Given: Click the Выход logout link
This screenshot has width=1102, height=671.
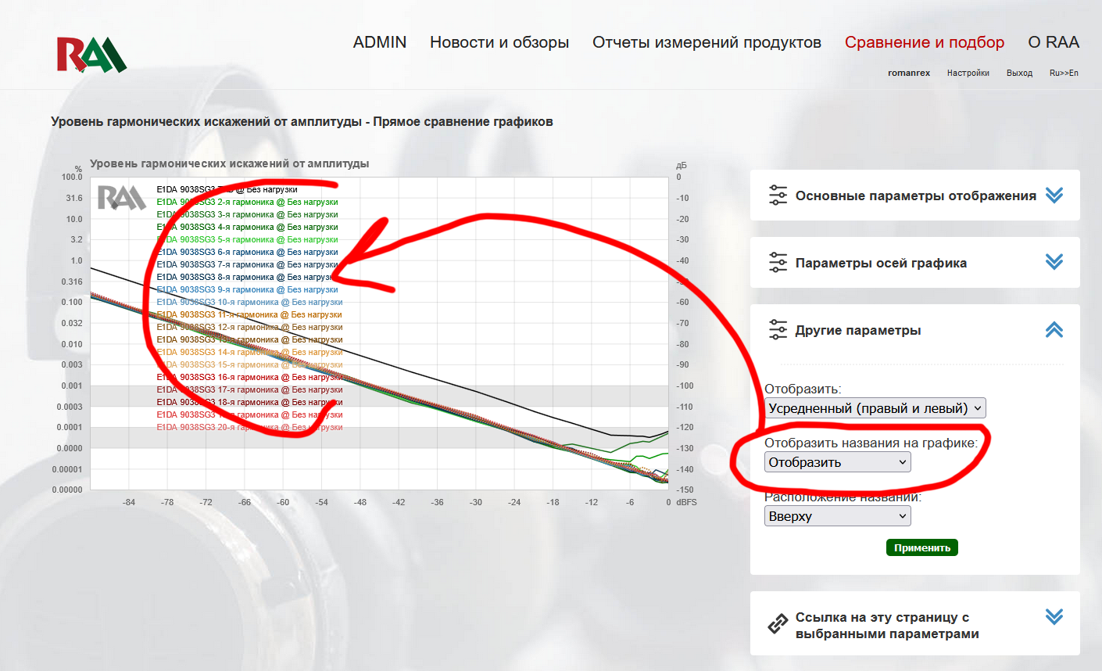Looking at the screenshot, I should 1019,73.
